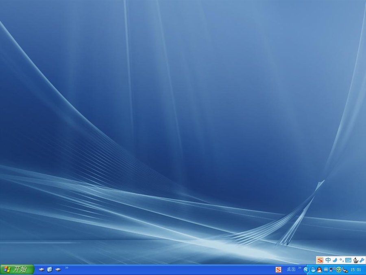Image resolution: width=366 pixels, height=275 pixels.
Task: Open the wrench settings on the IME bar
Action: pyautogui.click(x=362, y=260)
